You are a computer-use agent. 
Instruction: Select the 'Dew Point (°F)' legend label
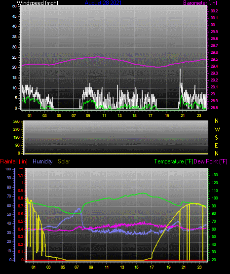[x=211, y=161]
